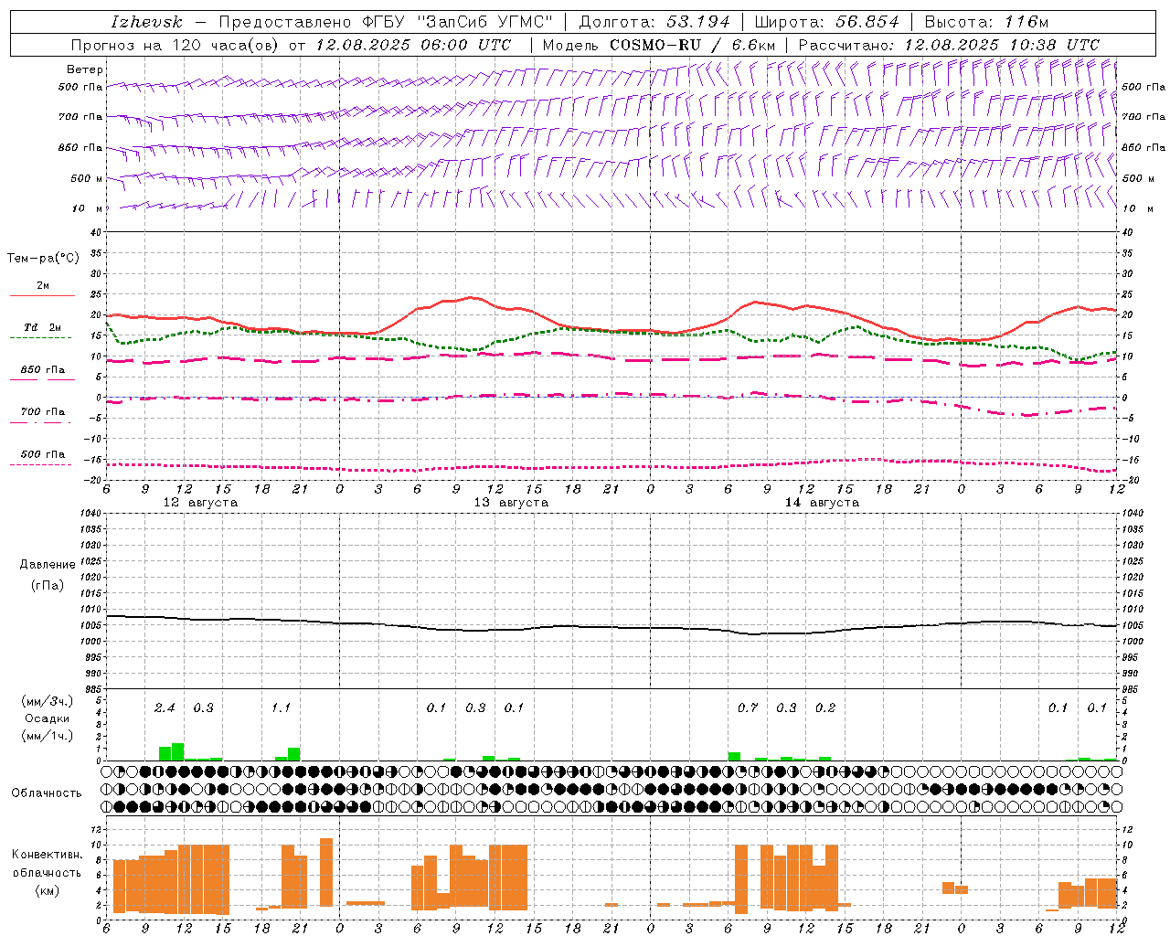Select the "Высота: 116м" elevation text
1170x936 pixels.
pyautogui.click(x=986, y=22)
